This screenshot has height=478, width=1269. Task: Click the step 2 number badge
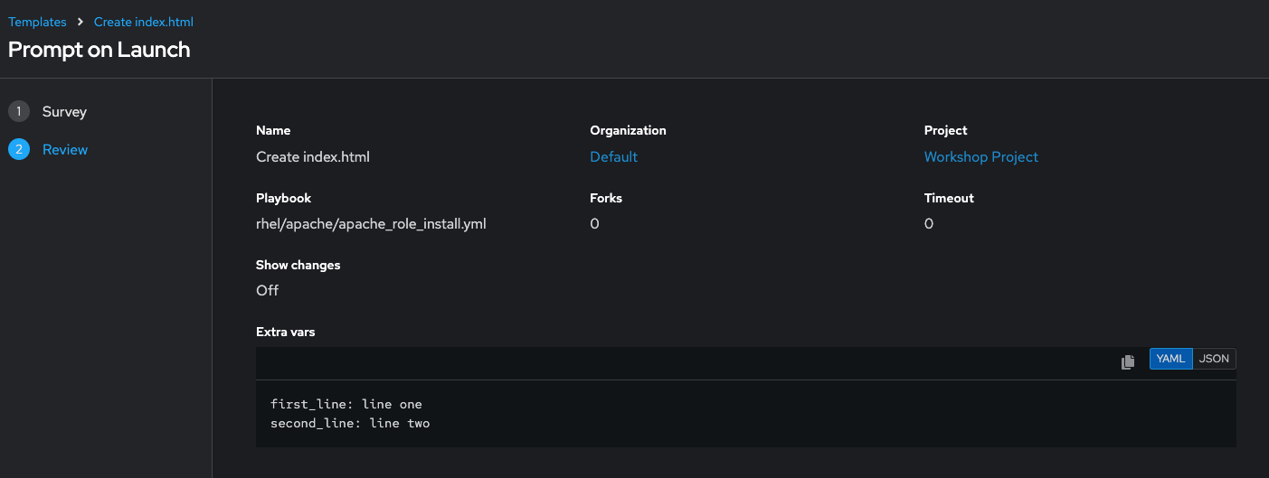[x=18, y=150]
